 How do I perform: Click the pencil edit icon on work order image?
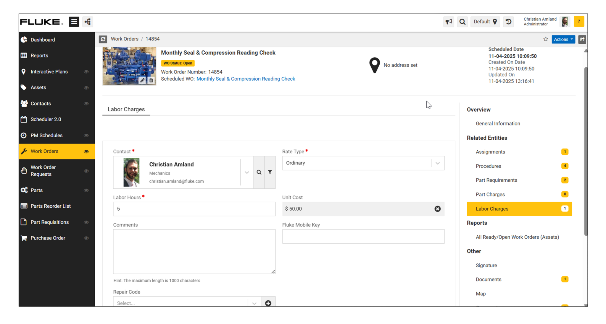click(142, 80)
